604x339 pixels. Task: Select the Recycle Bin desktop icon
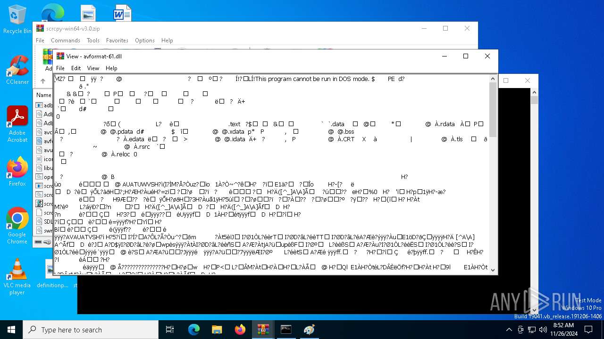[x=17, y=20]
